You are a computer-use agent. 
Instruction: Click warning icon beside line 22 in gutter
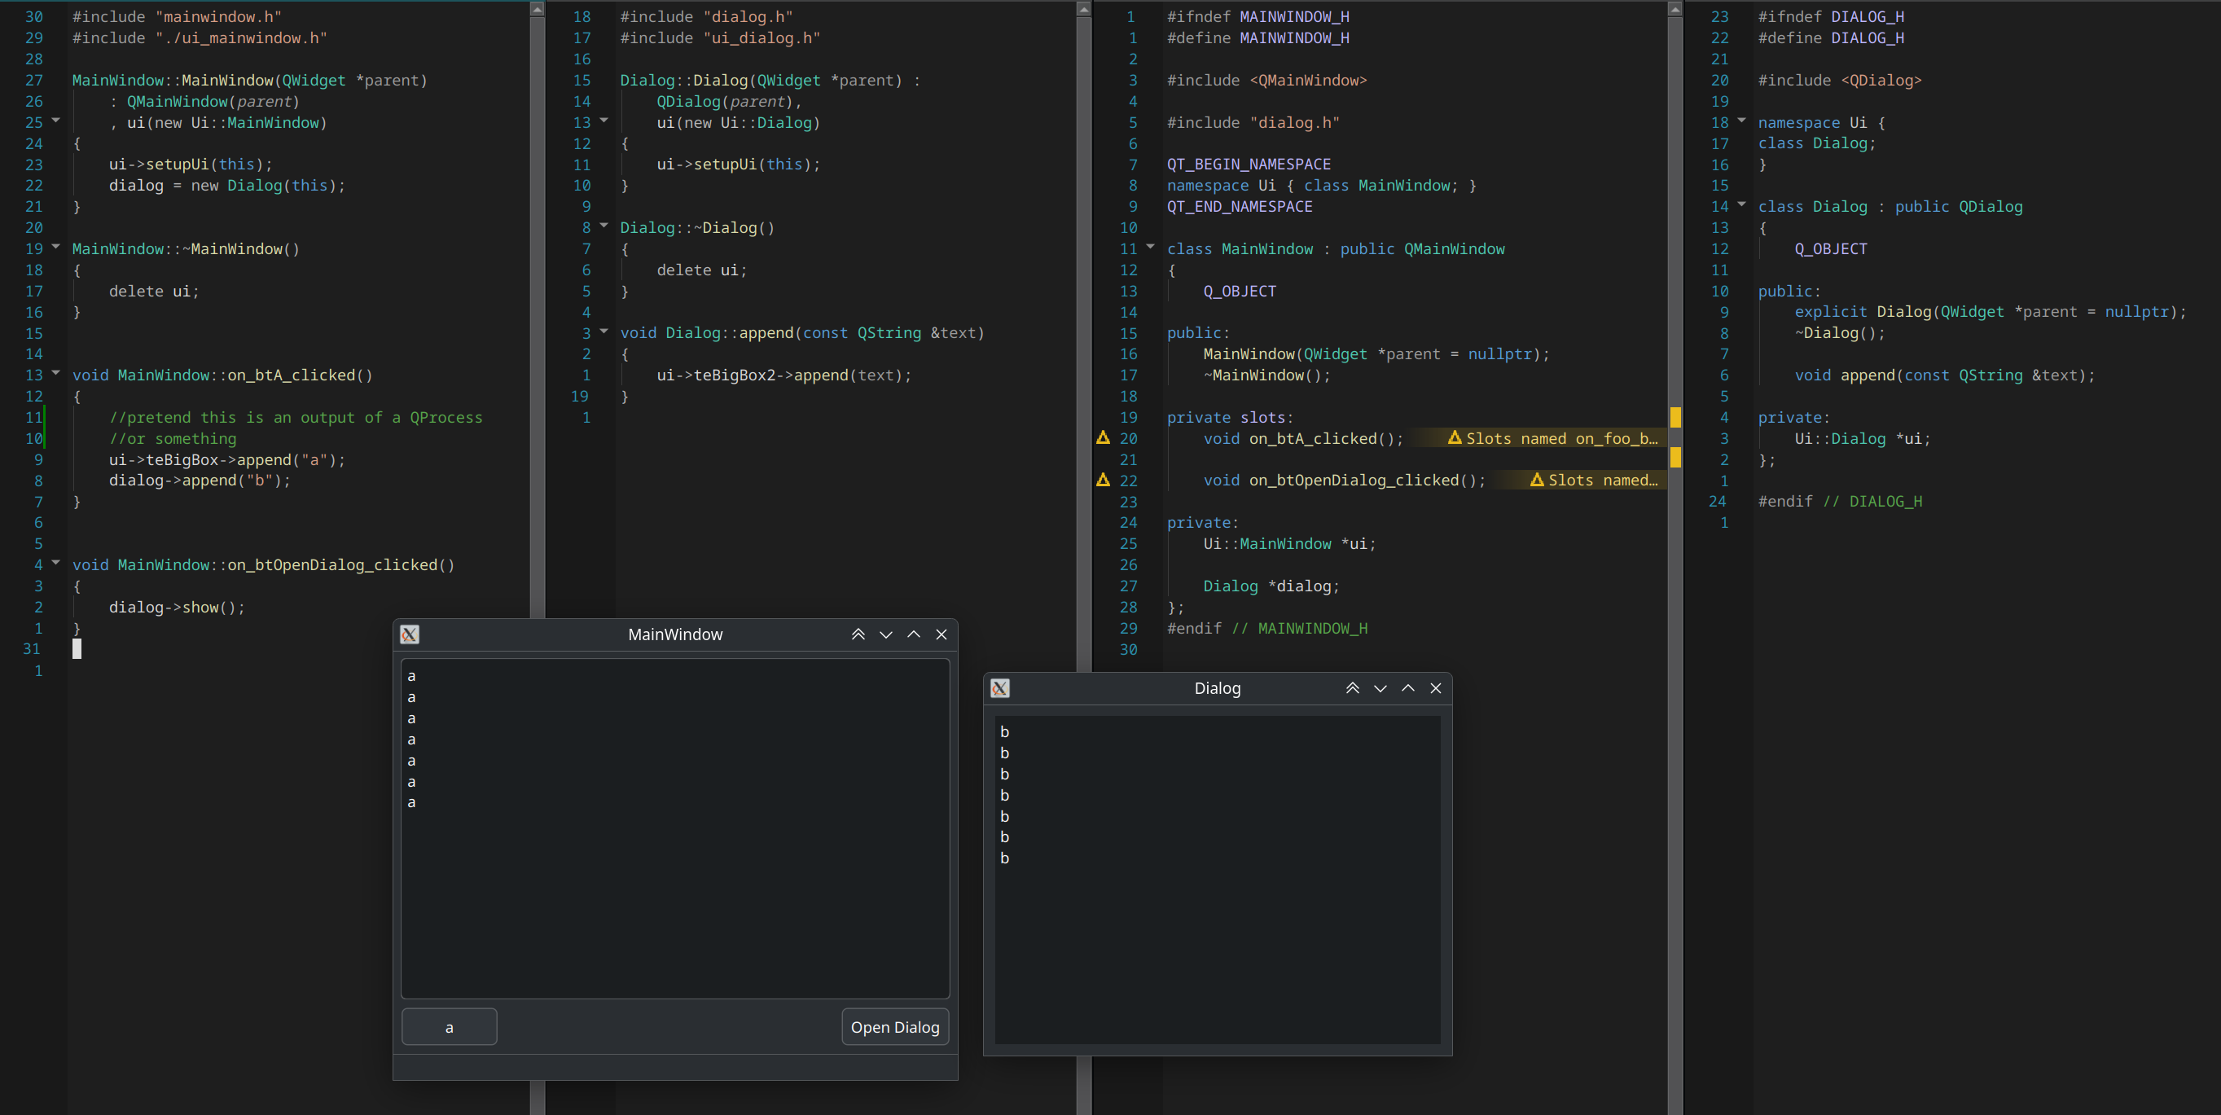[x=1103, y=480]
